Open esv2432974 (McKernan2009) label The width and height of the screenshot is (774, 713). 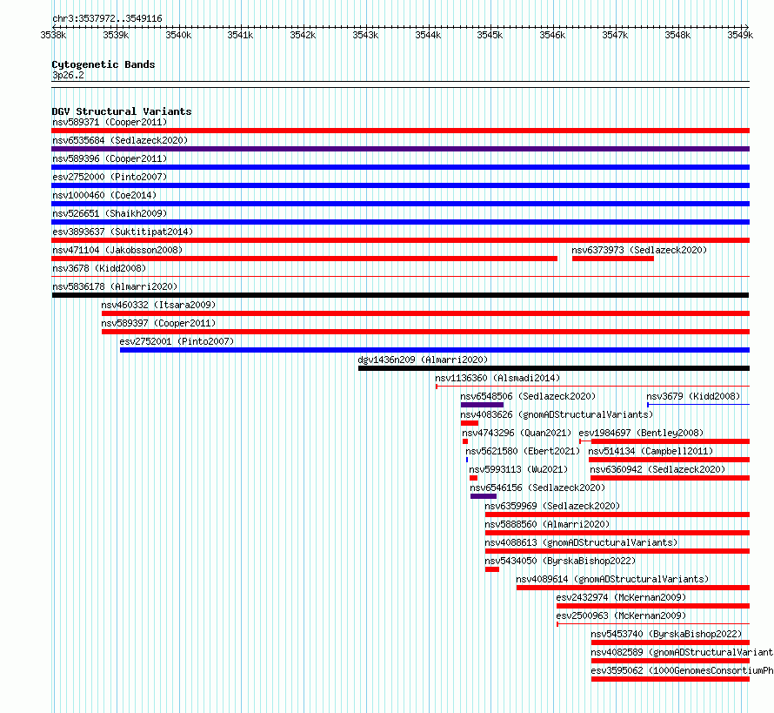pos(621,597)
